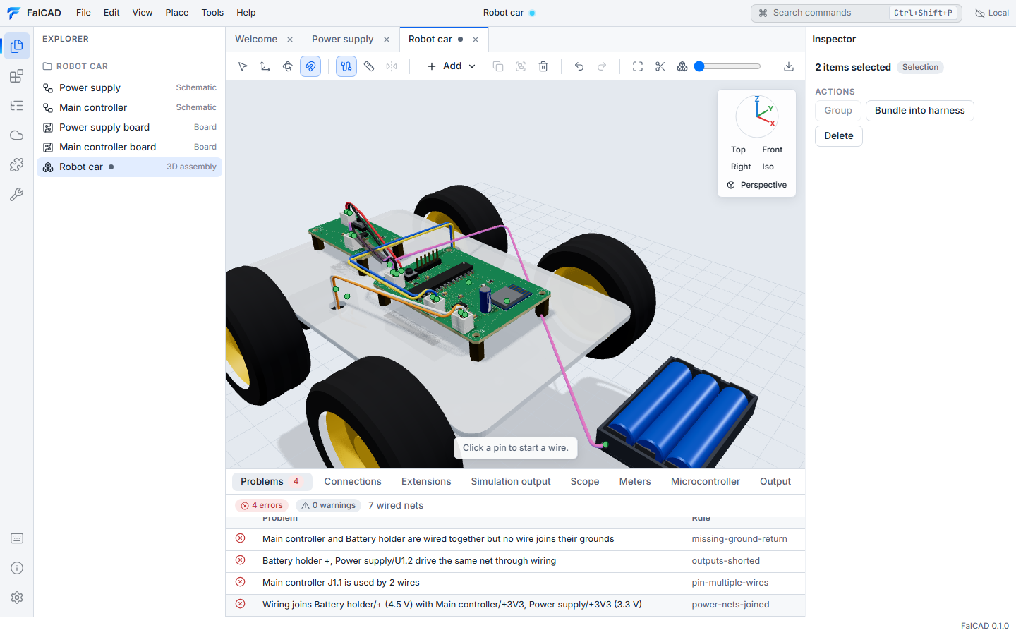Screen dimensions: 1016x635
Task: Open settings gear in sidebar
Action: [x=17, y=598]
